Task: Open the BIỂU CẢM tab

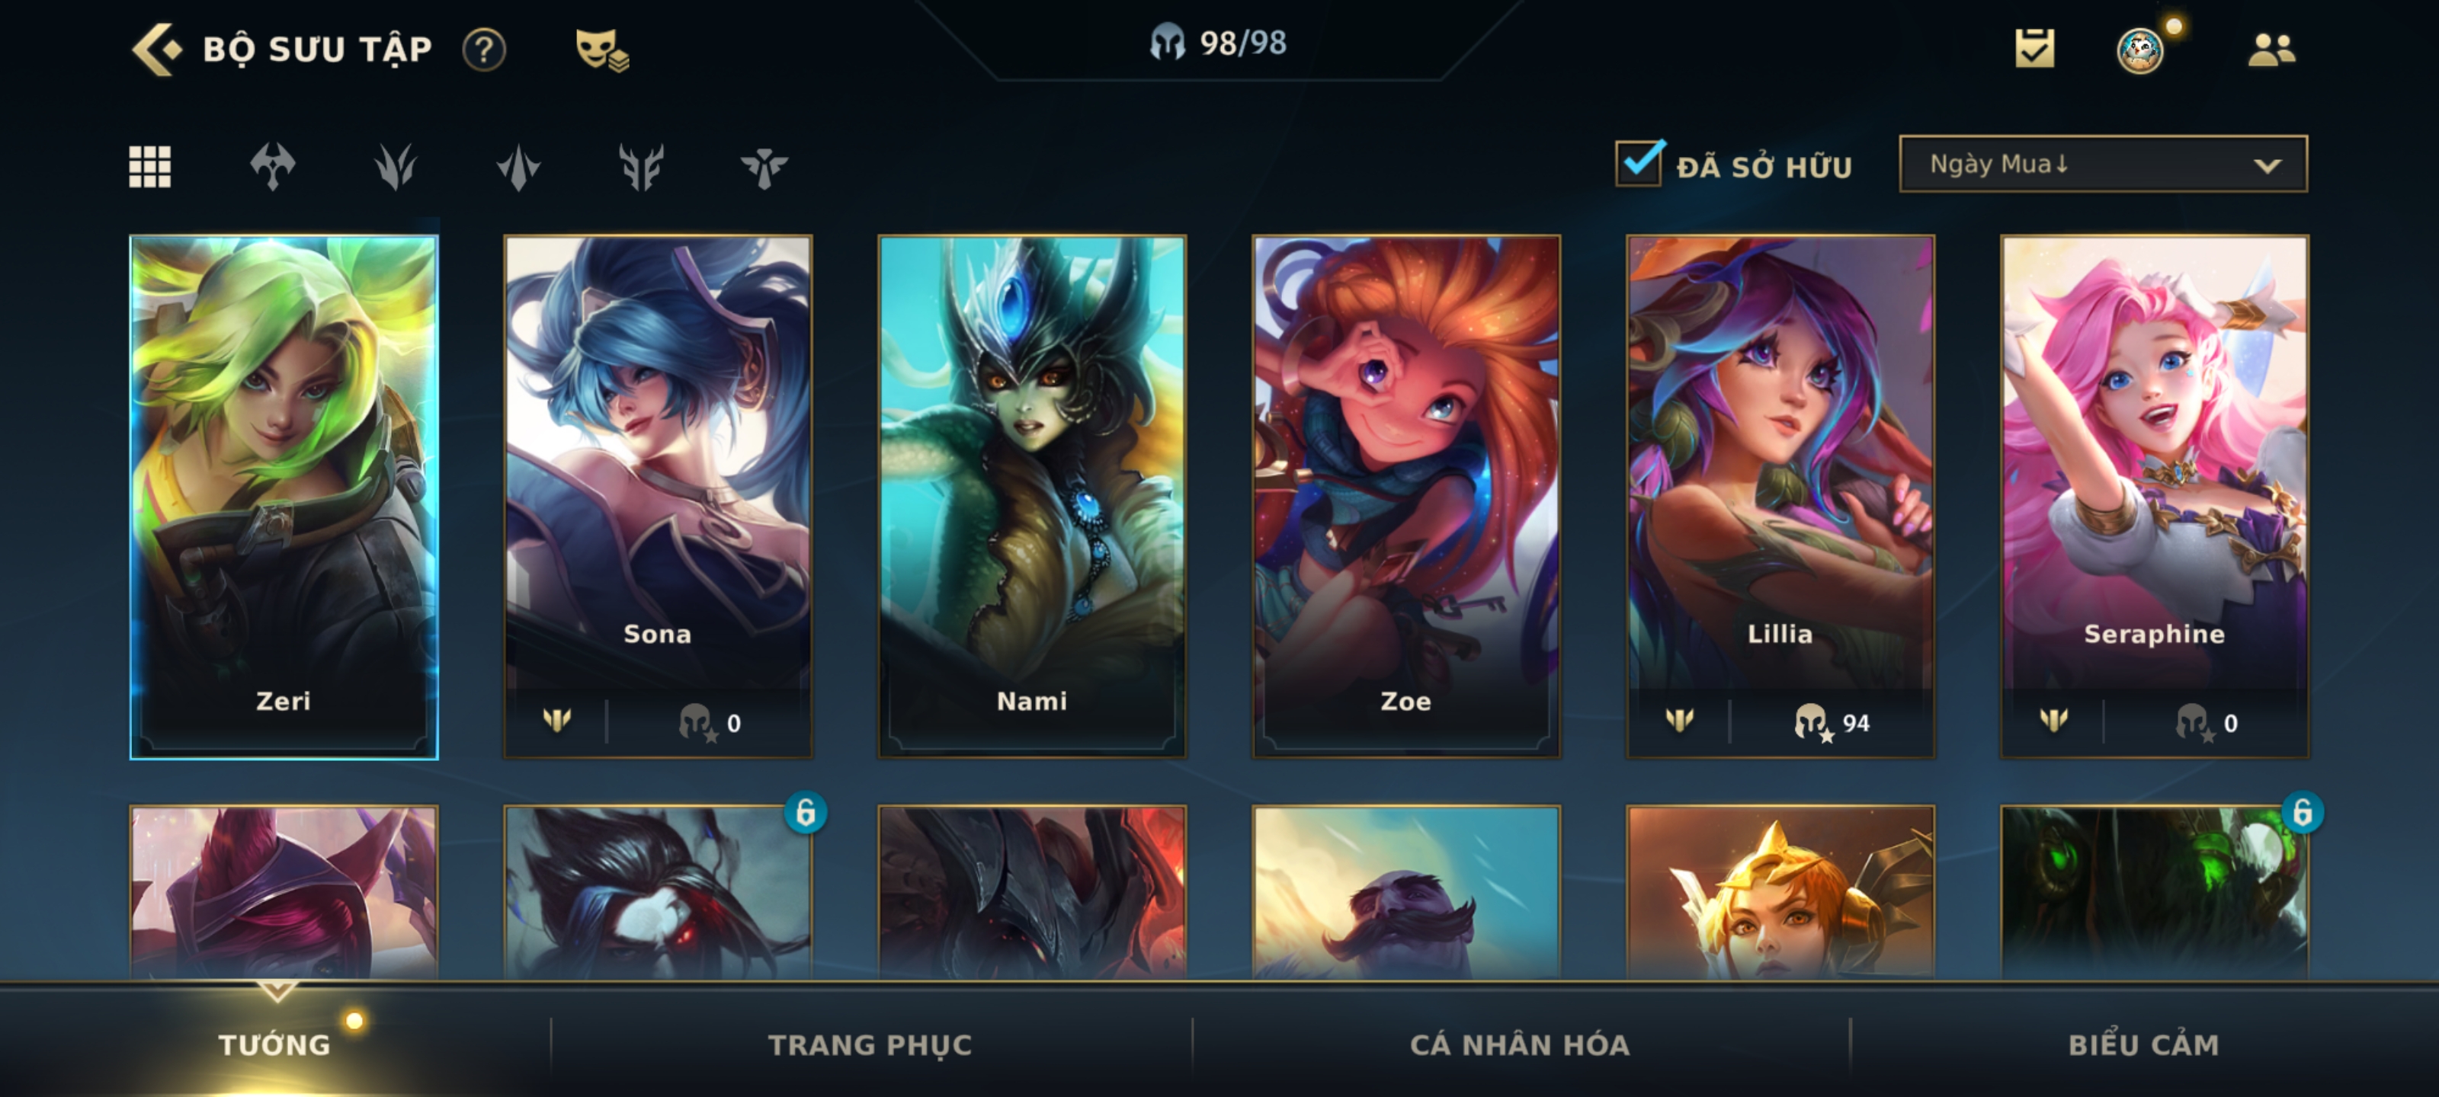Action: [2143, 1045]
